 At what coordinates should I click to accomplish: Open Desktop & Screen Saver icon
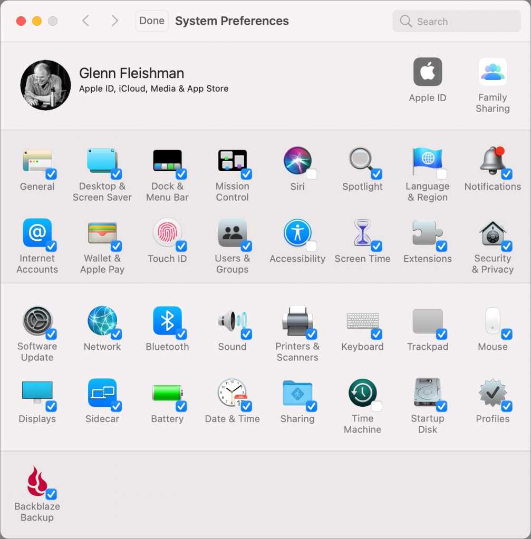[102, 161]
